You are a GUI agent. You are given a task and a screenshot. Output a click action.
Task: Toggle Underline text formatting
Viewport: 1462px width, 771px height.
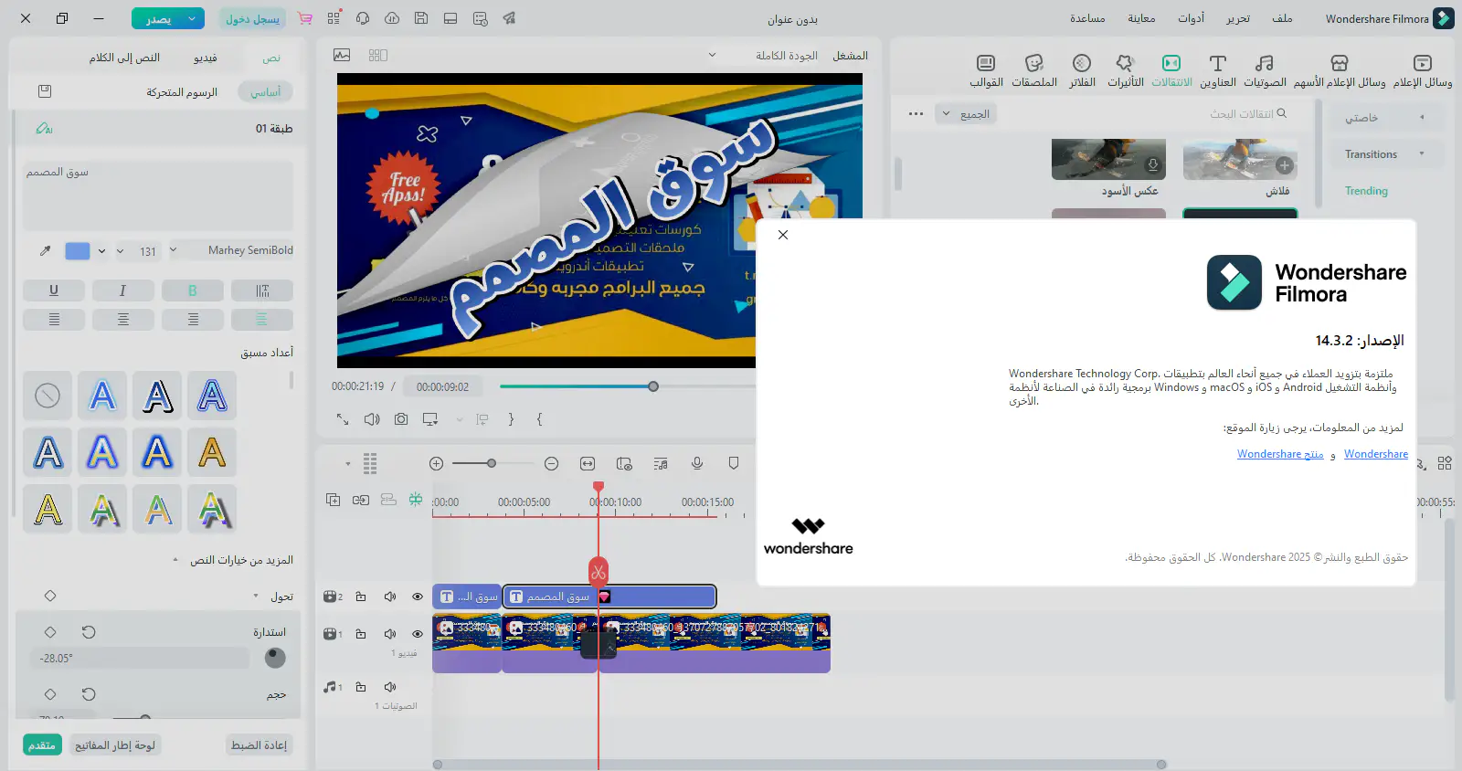click(54, 290)
